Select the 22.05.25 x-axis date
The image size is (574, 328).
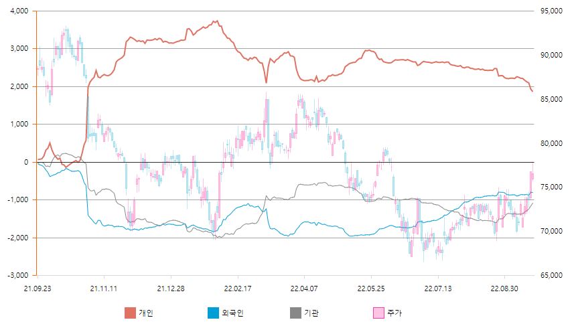(371, 288)
